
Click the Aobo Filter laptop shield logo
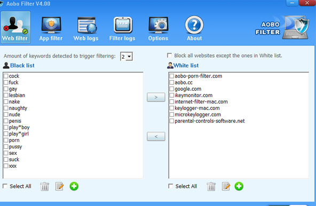point(296,28)
